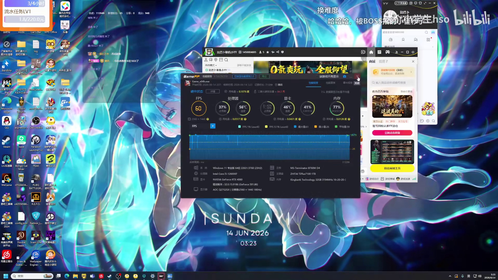Click the 前往商城主页 yellow button
The width and height of the screenshot is (498, 280).
coord(392,168)
